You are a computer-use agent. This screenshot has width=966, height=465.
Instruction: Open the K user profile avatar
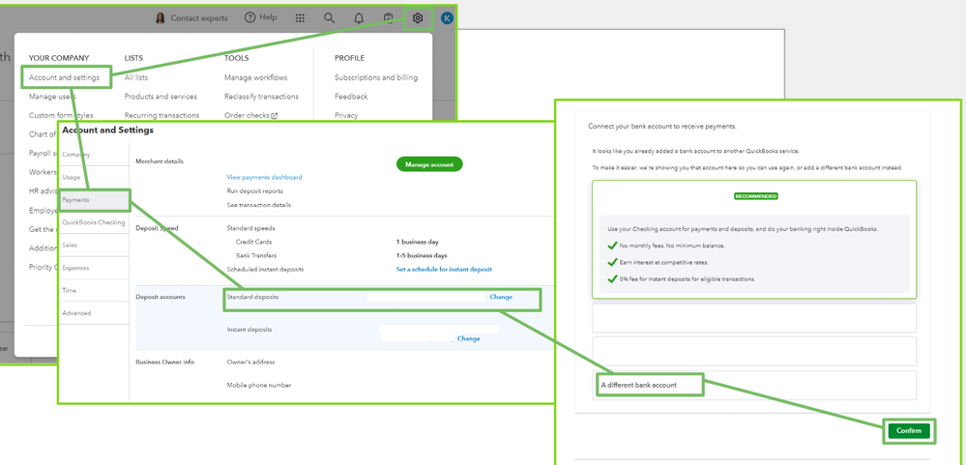[x=448, y=18]
